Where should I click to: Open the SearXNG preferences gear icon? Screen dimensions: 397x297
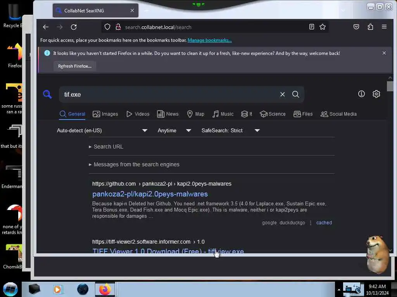tap(376, 94)
